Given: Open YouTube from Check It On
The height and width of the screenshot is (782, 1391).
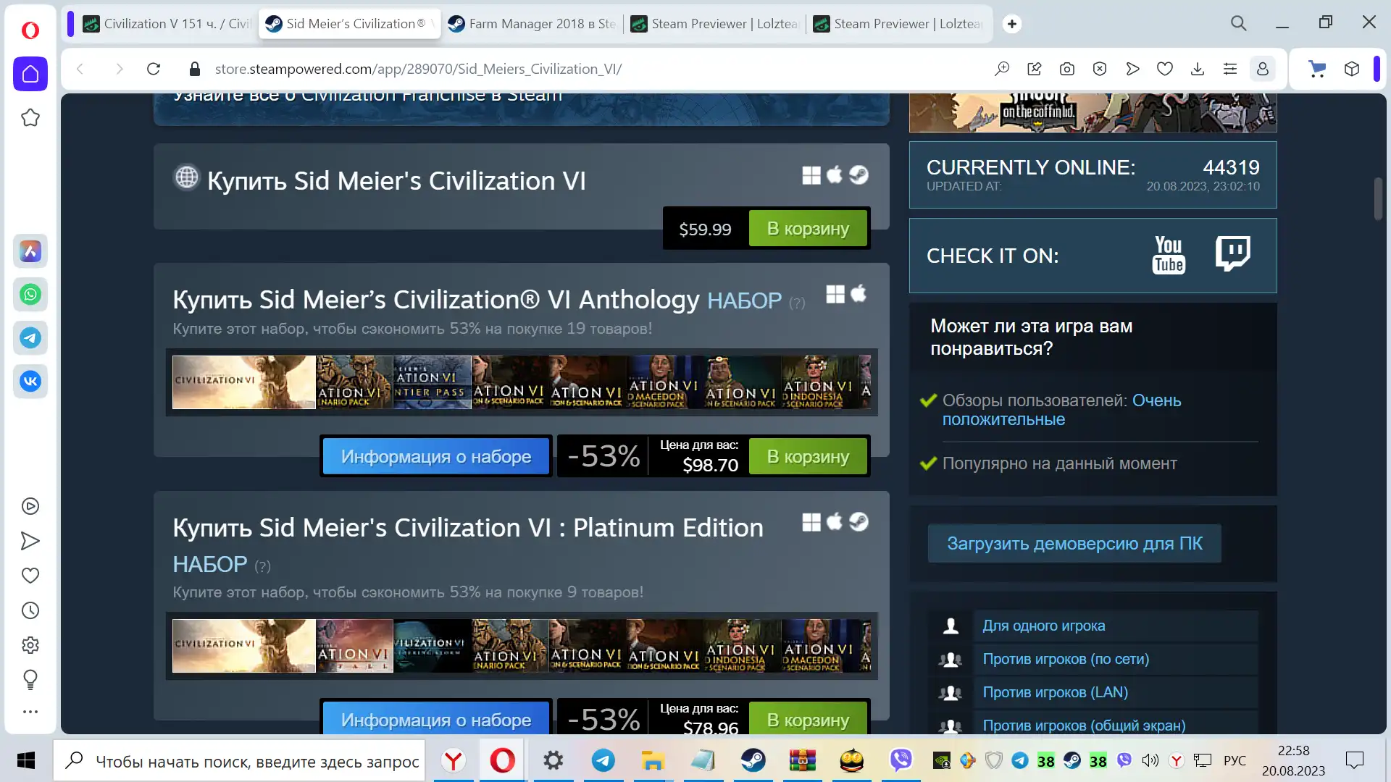Looking at the screenshot, I should pyautogui.click(x=1169, y=255).
